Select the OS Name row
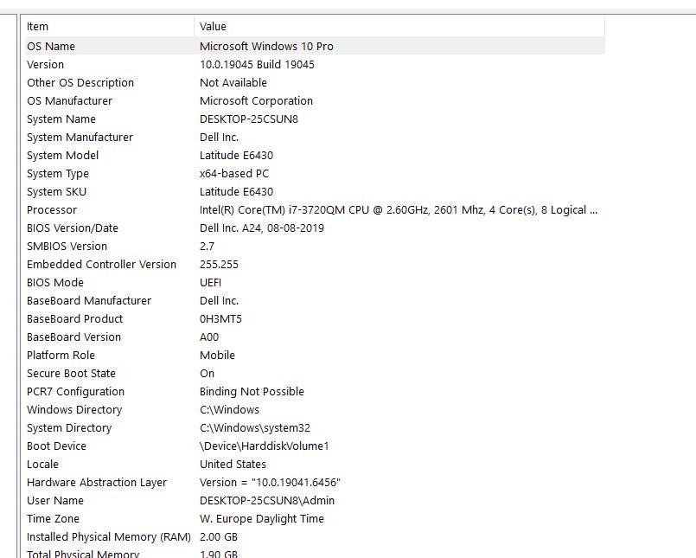 (x=315, y=46)
